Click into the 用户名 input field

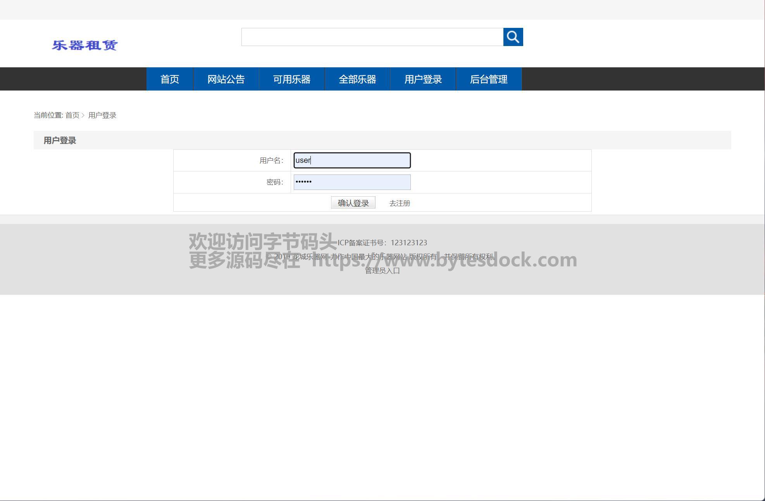[x=352, y=160]
